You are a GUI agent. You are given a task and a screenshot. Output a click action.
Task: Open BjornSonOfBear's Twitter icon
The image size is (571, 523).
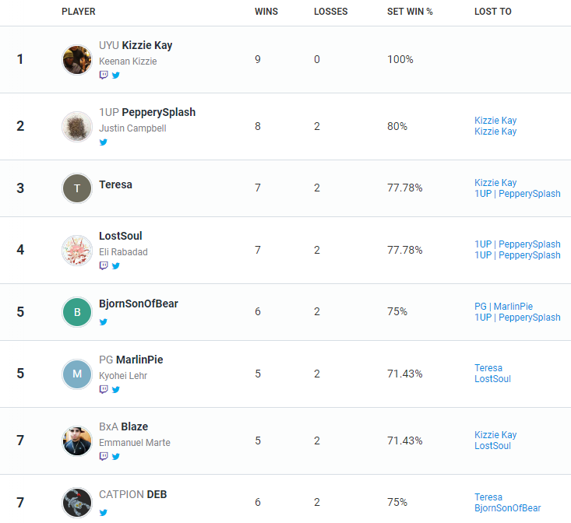tap(104, 321)
